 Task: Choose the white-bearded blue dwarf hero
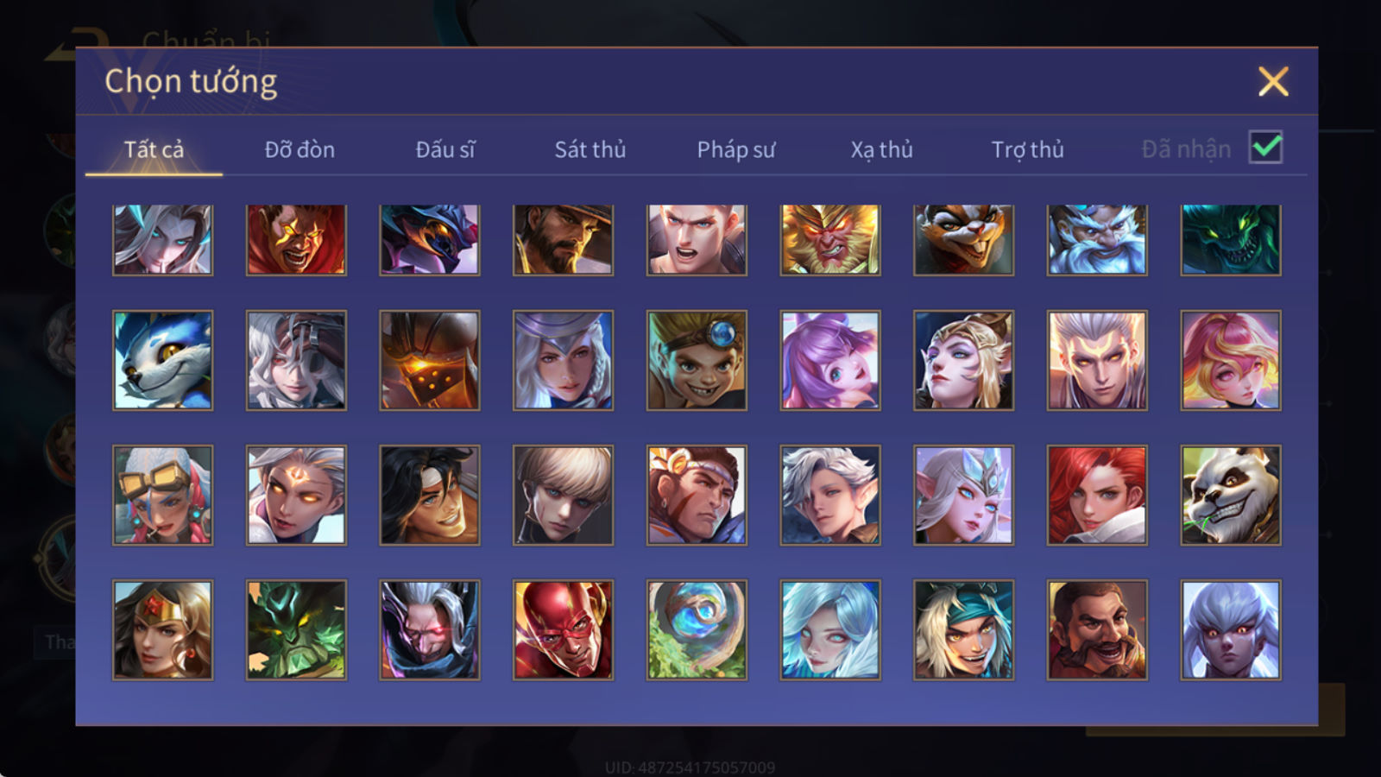coord(1097,240)
